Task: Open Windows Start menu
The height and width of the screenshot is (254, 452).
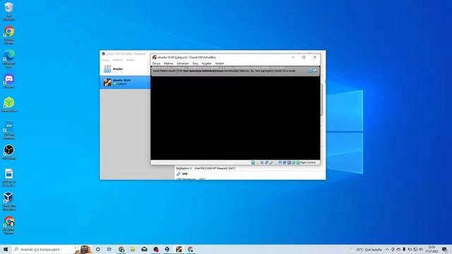Action: click(x=6, y=249)
